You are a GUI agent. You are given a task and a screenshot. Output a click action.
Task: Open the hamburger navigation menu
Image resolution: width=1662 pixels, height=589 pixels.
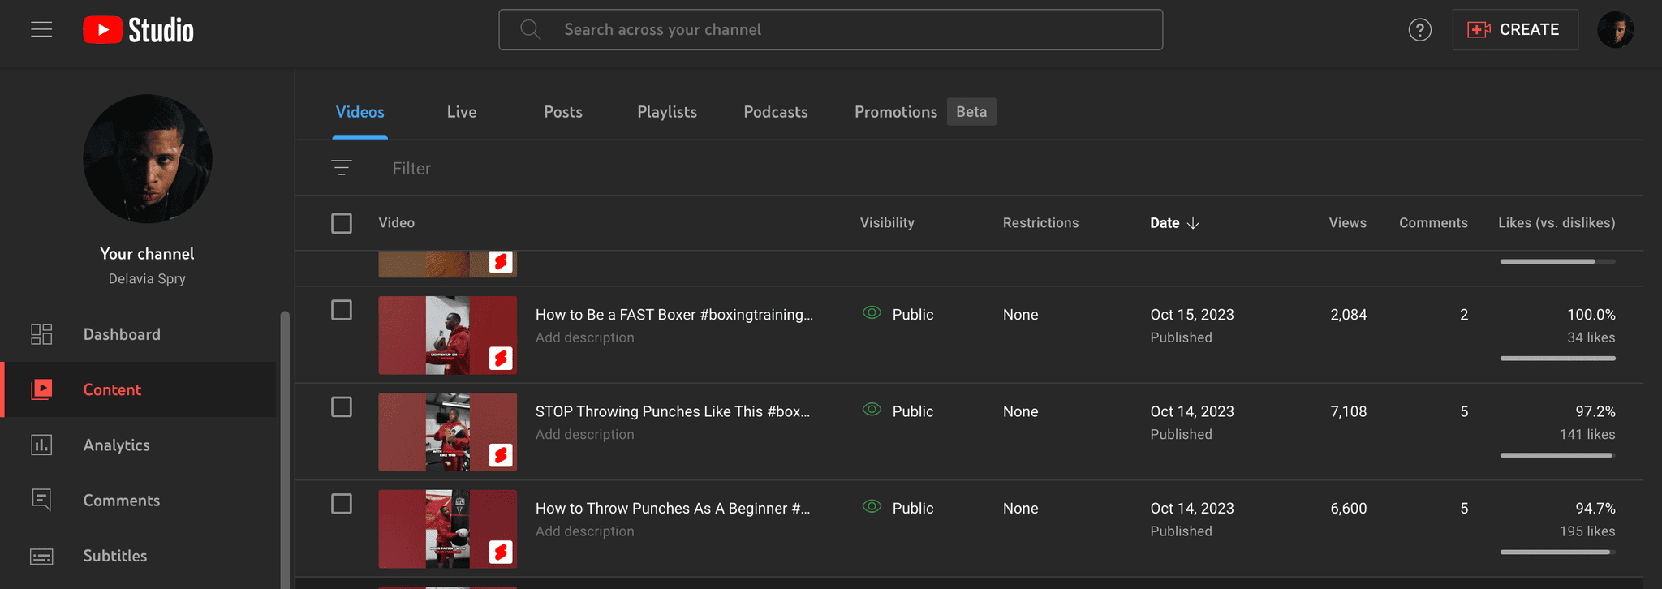[x=41, y=30]
